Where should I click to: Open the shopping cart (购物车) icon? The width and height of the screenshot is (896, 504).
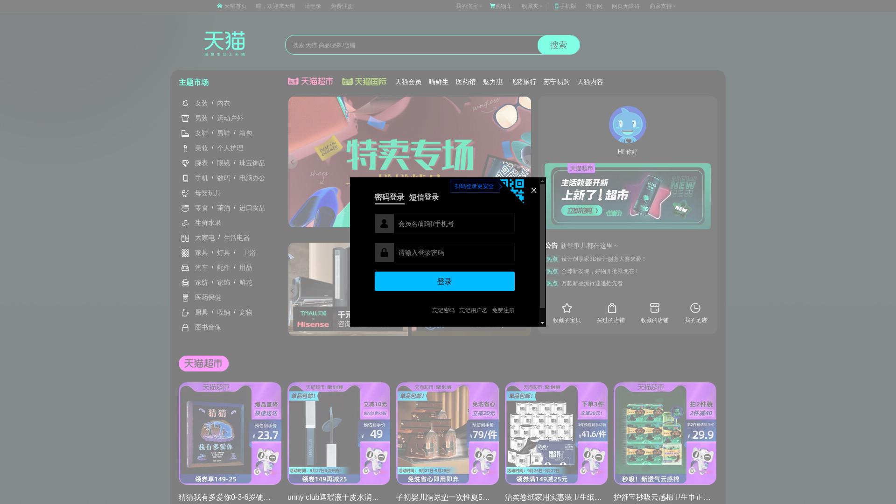[x=492, y=6]
